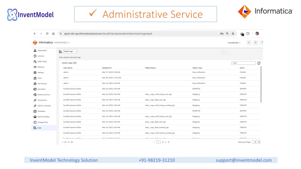Click the browser address bar URL
This screenshot has width=301, height=169.
[x=108, y=33]
